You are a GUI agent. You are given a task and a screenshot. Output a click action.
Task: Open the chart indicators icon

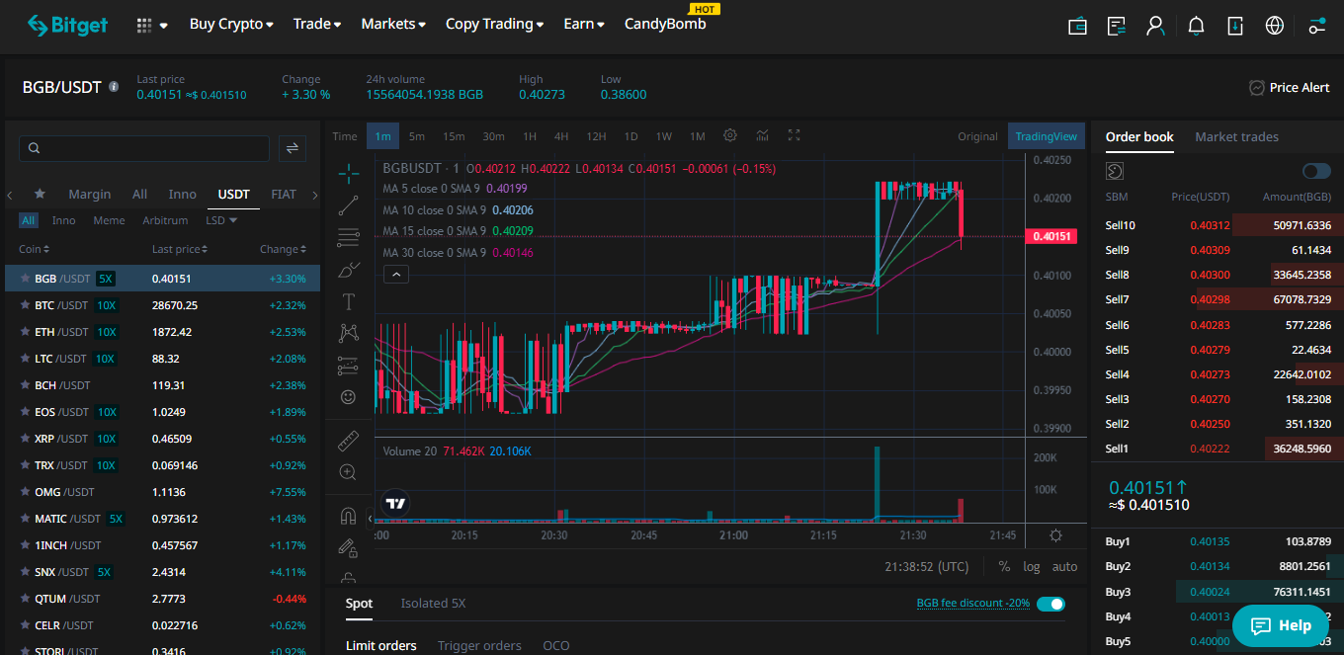pos(763,135)
